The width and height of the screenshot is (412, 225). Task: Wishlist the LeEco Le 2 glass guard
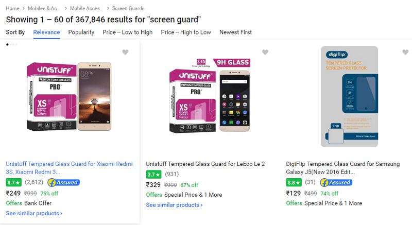(265, 53)
